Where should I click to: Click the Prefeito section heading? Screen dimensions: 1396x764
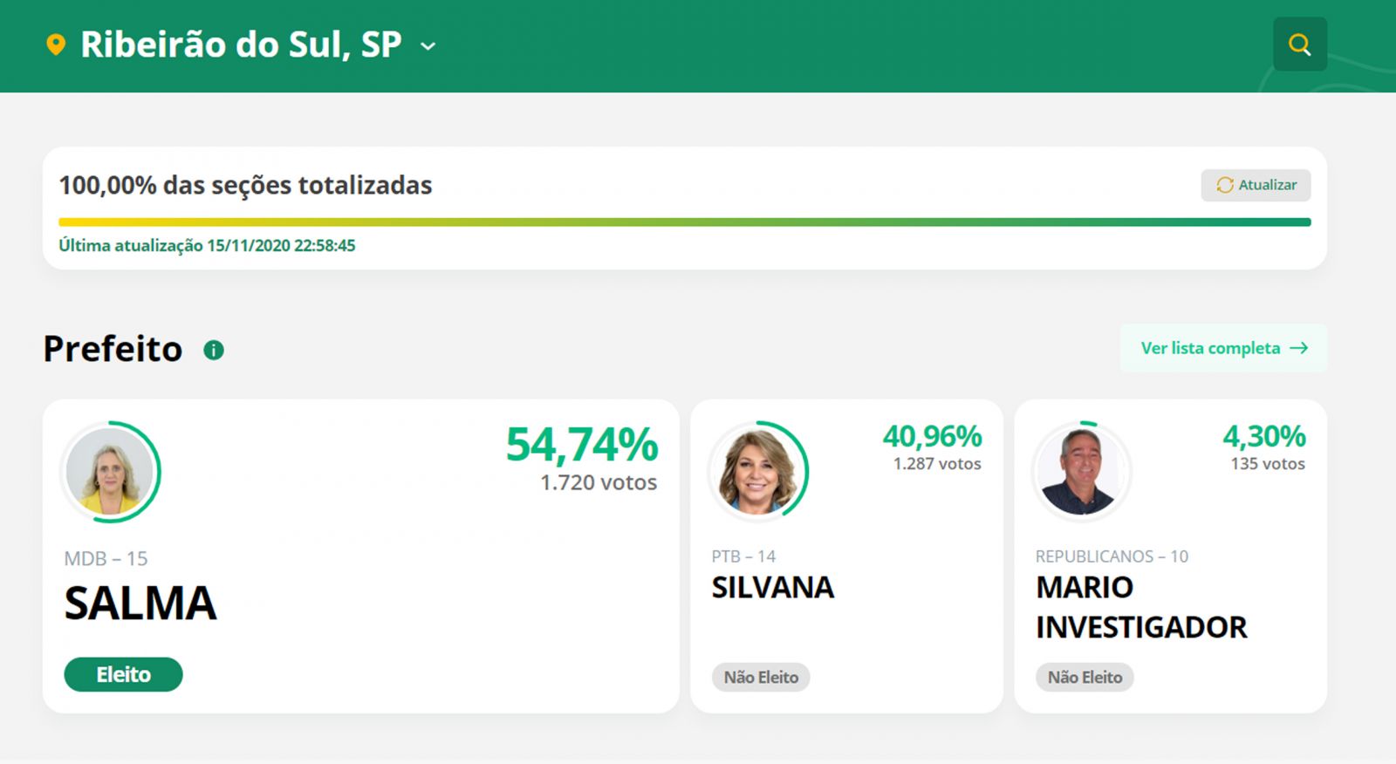pyautogui.click(x=113, y=349)
